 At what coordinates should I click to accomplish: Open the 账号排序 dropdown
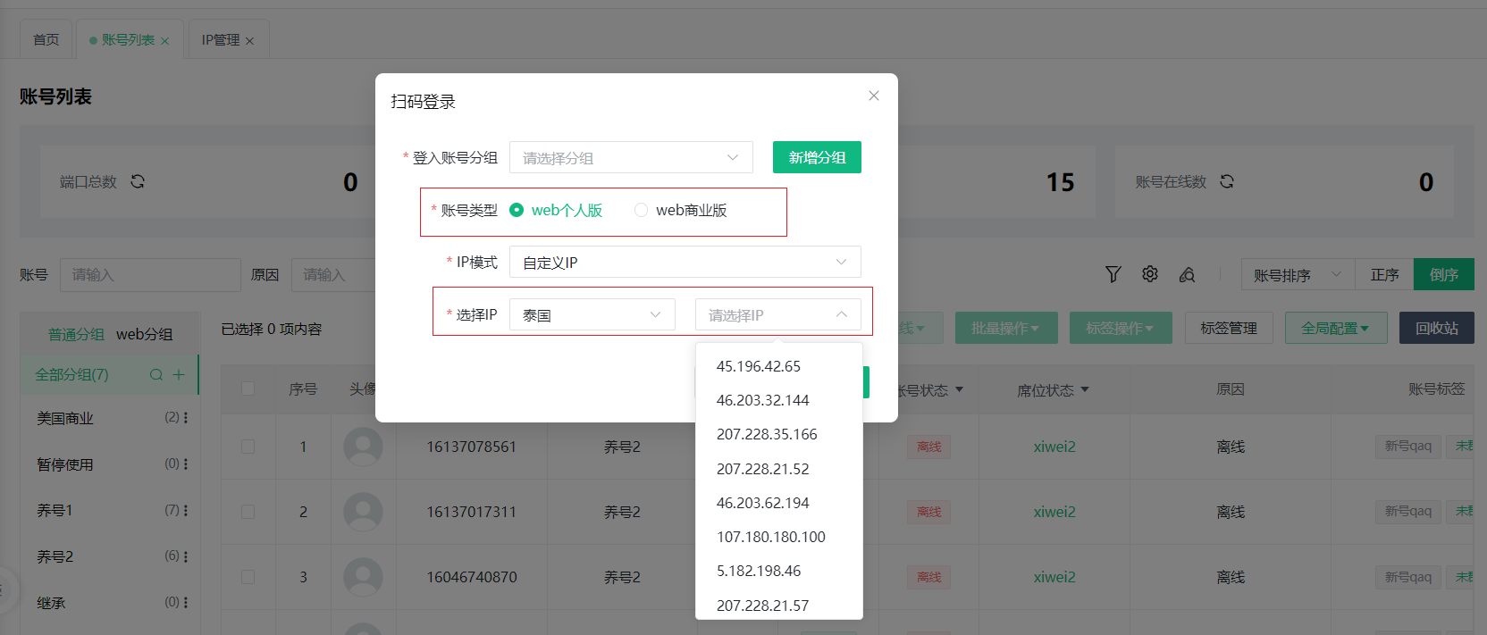click(1298, 274)
